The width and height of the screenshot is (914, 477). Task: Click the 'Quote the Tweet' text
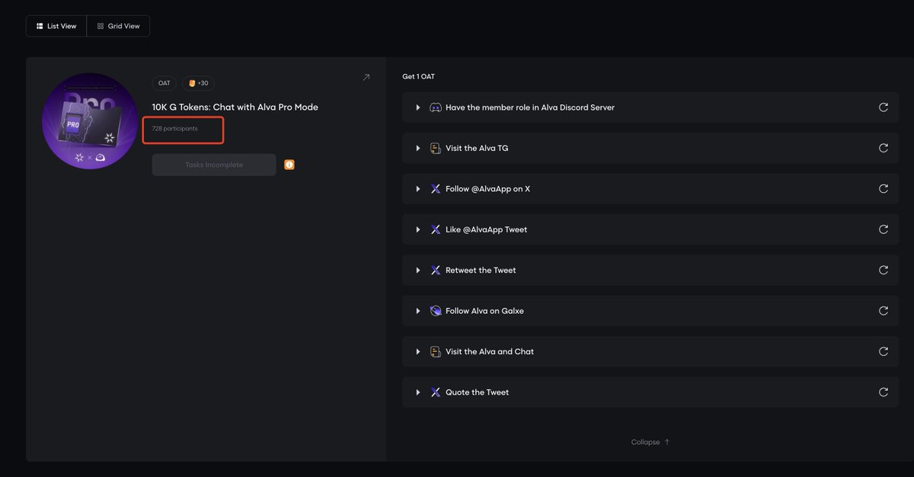pyautogui.click(x=477, y=392)
